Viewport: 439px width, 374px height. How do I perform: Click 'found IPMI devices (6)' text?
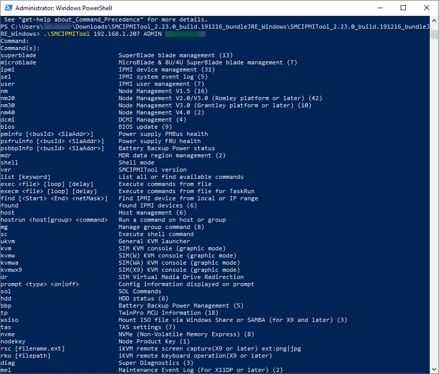[x=157, y=205]
